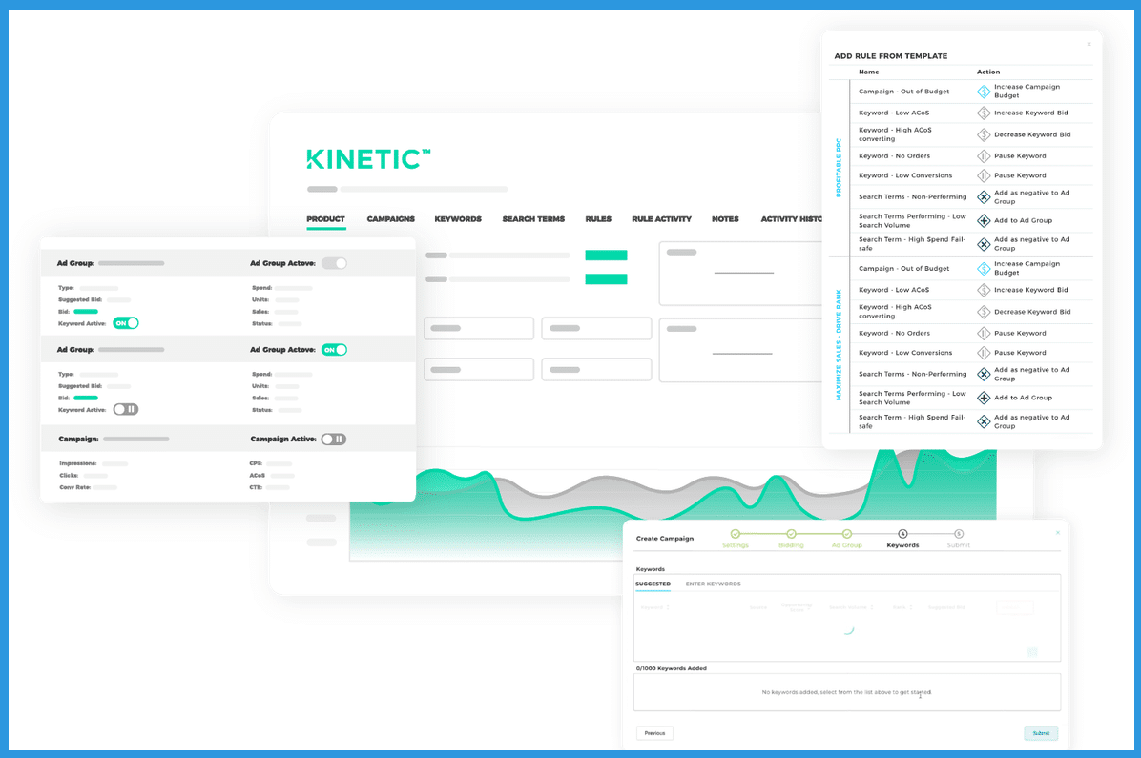Open the Keywords tab in Kinetic dashboard
Screen dimensions: 1141x758
(458, 219)
